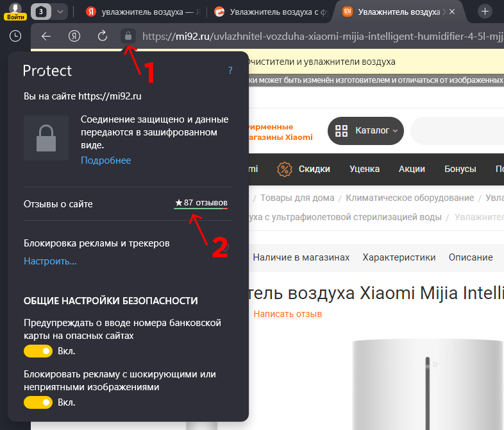
Task: Switch to second tab Увлажнитель воздуха с ф
Action: click(x=272, y=12)
